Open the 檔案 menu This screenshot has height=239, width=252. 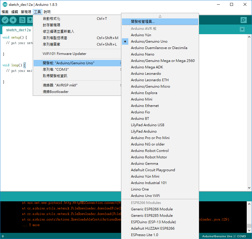tap(5, 12)
